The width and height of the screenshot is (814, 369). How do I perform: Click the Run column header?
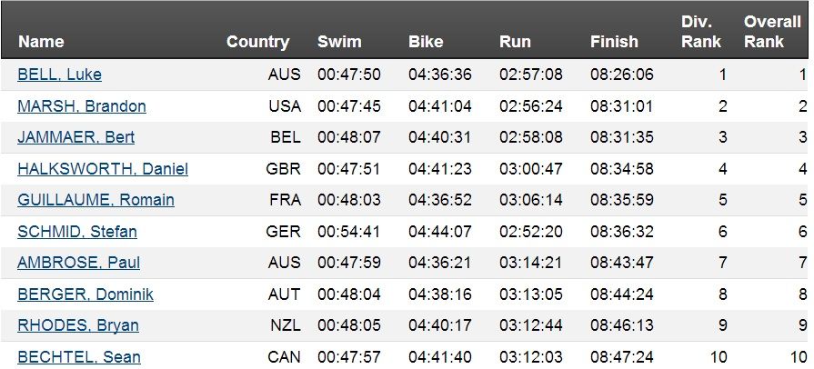pyautogui.click(x=515, y=42)
